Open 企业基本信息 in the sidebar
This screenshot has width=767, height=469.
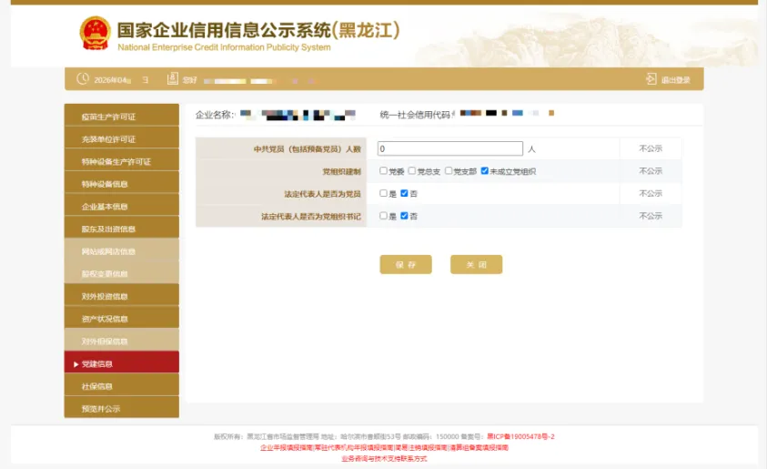point(121,207)
